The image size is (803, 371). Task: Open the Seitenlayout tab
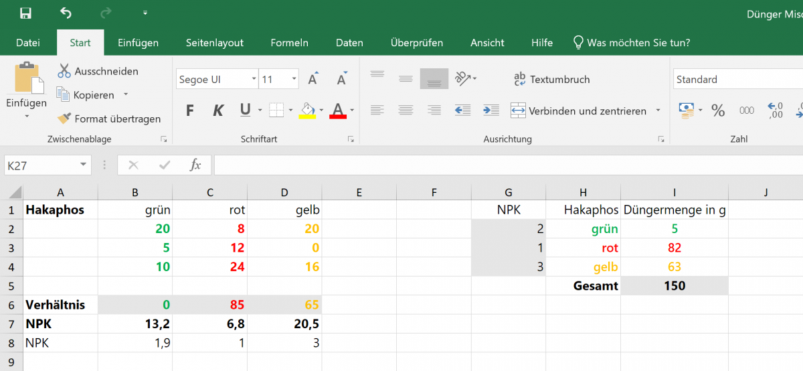(x=215, y=42)
